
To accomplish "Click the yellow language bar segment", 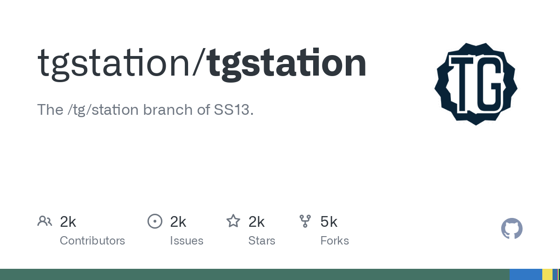I will pyautogui.click(x=547, y=274).
